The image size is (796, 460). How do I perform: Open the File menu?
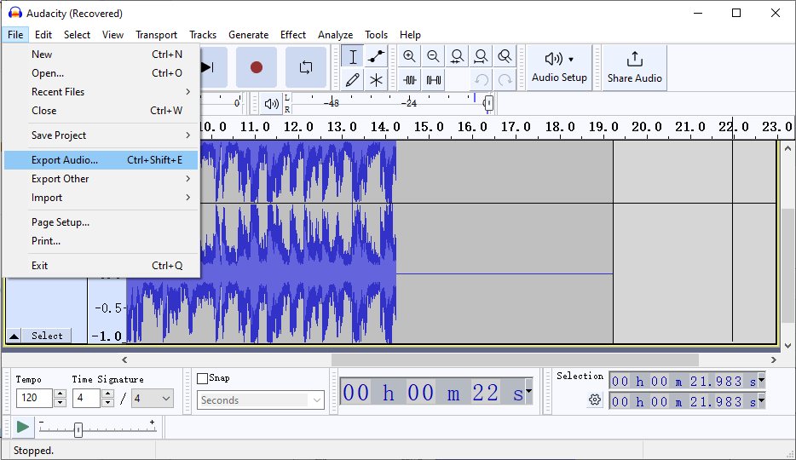(x=15, y=34)
